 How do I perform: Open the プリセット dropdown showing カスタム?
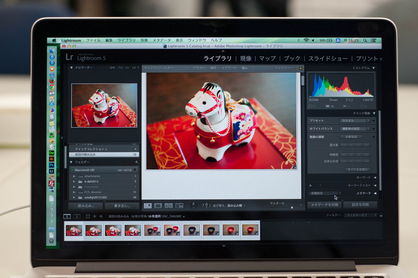click(x=355, y=121)
